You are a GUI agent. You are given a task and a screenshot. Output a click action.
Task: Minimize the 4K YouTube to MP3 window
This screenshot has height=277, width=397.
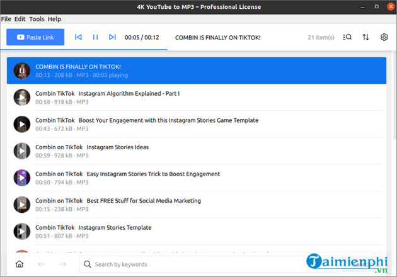[x=362, y=7]
